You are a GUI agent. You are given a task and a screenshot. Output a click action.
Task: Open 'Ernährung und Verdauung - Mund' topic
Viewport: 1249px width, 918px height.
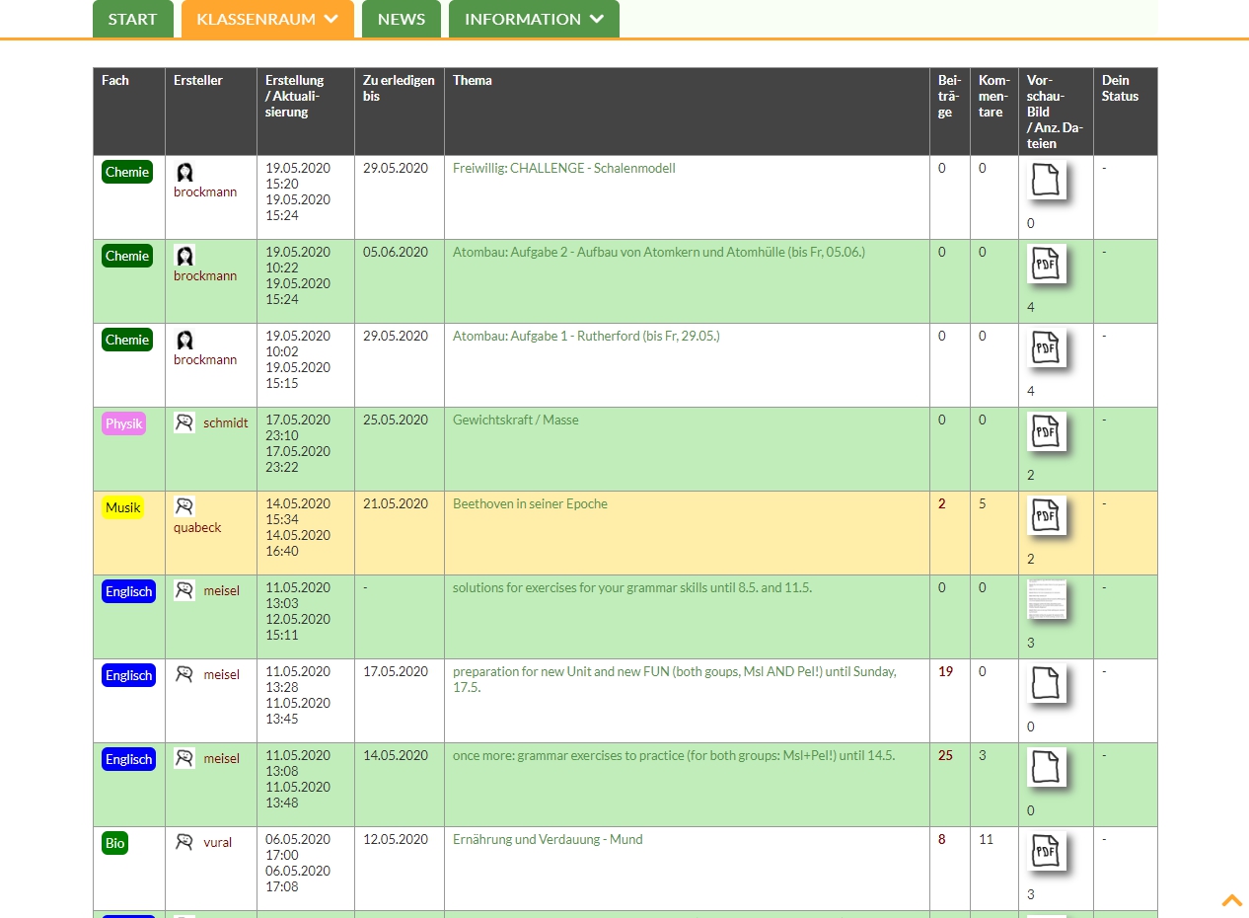pos(548,839)
